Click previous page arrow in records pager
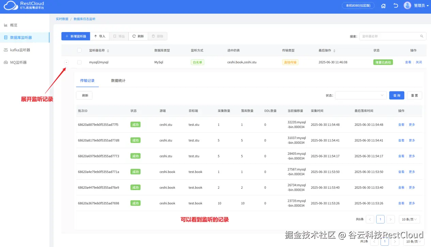 370,219
